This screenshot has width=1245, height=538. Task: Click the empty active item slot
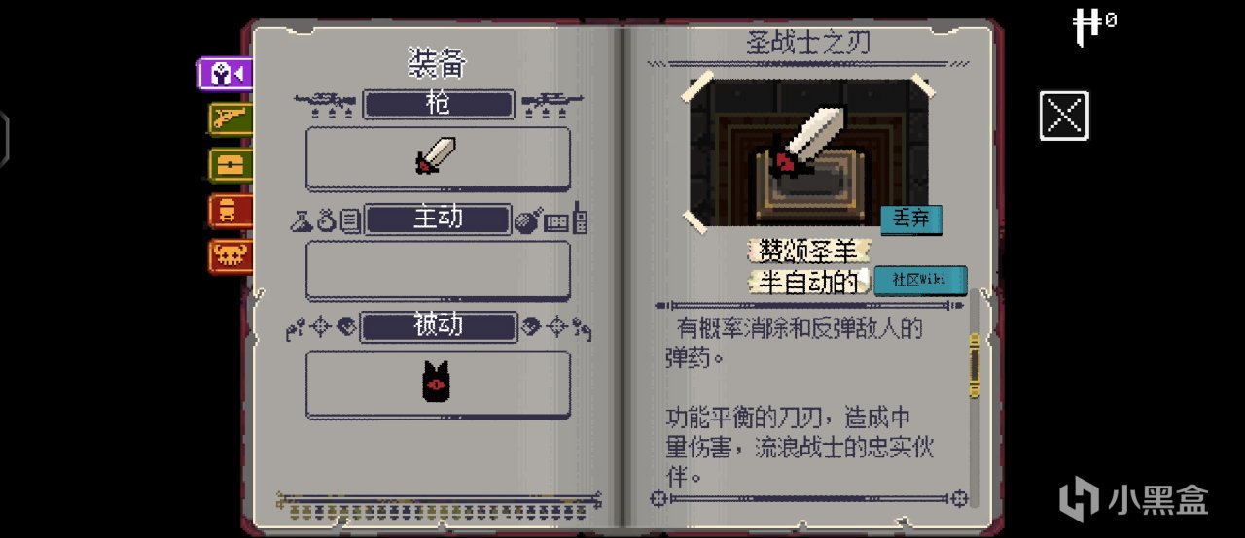(x=437, y=270)
